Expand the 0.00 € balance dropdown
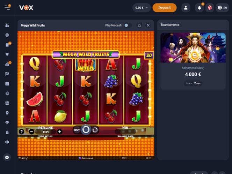The image size is (232, 174). tap(142, 8)
